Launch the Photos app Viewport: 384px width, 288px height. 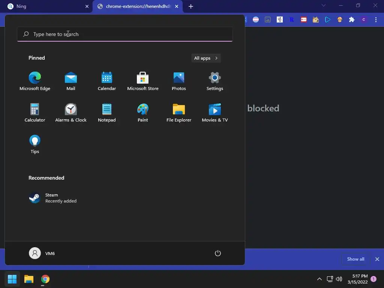pyautogui.click(x=179, y=81)
